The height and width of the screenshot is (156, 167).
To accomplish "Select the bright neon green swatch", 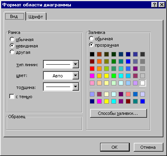I will 114,76.
